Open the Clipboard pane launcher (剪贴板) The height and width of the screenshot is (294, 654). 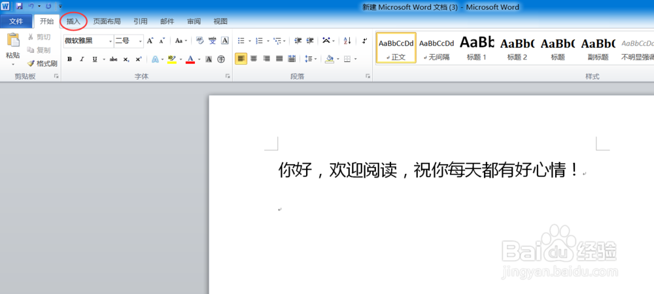[56, 76]
